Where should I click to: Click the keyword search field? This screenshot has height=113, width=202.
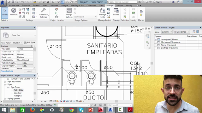pos(123,2)
